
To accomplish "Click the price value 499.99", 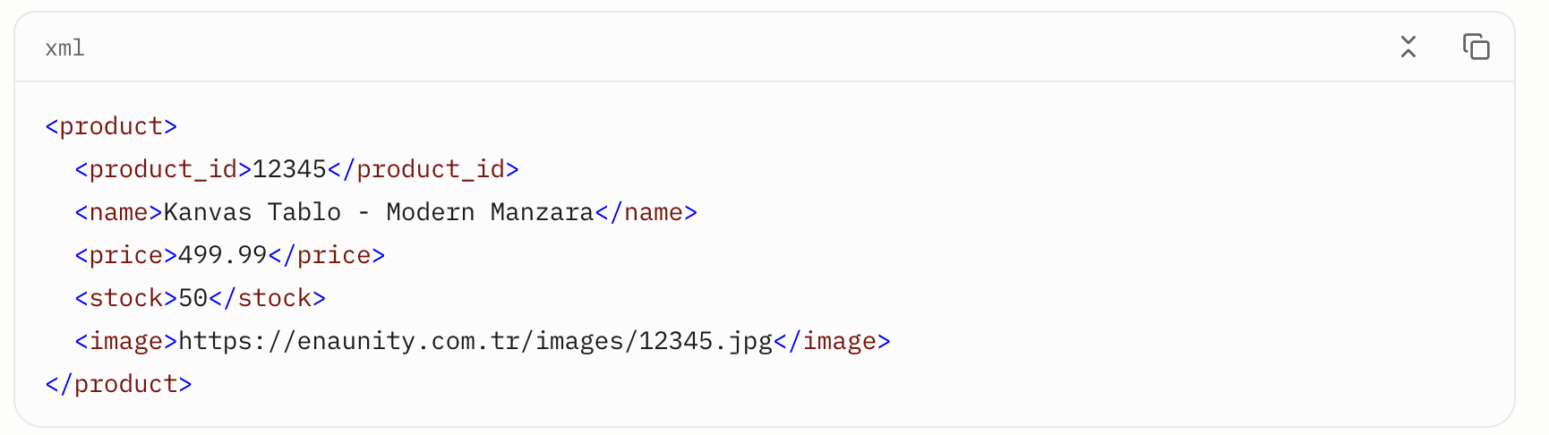I will [223, 255].
